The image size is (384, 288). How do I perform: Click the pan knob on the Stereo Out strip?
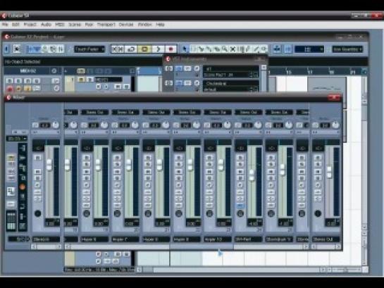pos(335,125)
